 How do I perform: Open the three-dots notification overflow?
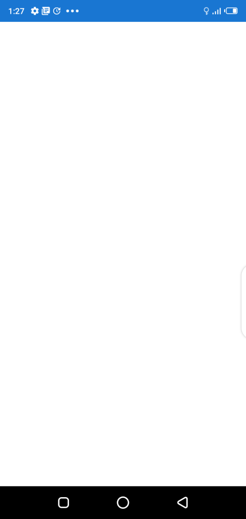[x=73, y=11]
